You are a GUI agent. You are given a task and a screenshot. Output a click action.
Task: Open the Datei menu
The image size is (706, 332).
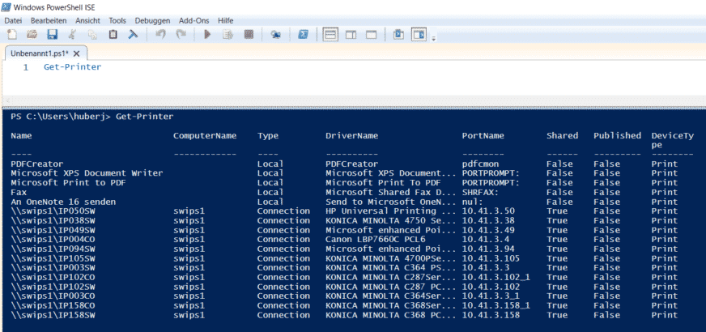[x=13, y=21]
